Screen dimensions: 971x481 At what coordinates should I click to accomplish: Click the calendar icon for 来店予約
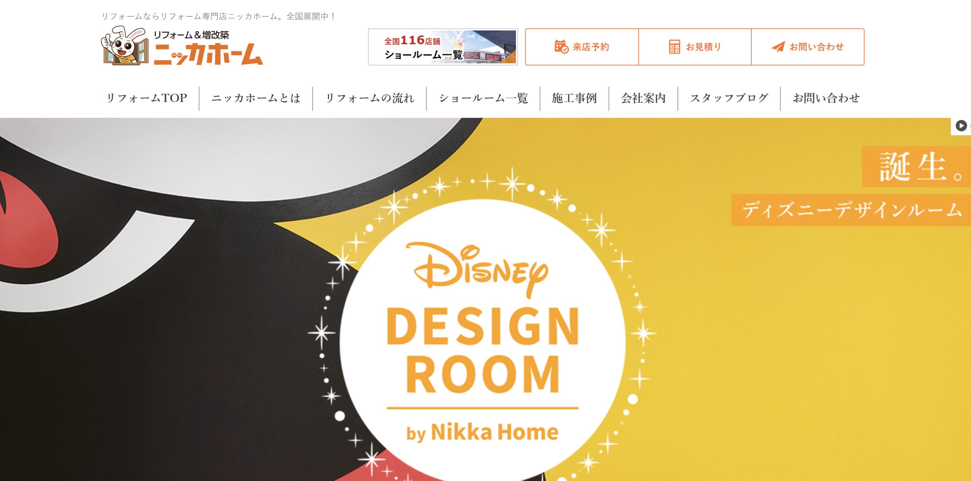(x=561, y=47)
